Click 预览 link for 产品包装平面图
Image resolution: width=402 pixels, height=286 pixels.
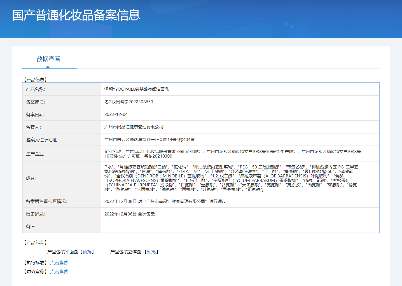(x=87, y=252)
